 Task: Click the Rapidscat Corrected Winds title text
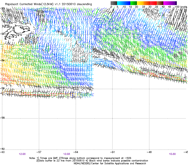[49, 4]
